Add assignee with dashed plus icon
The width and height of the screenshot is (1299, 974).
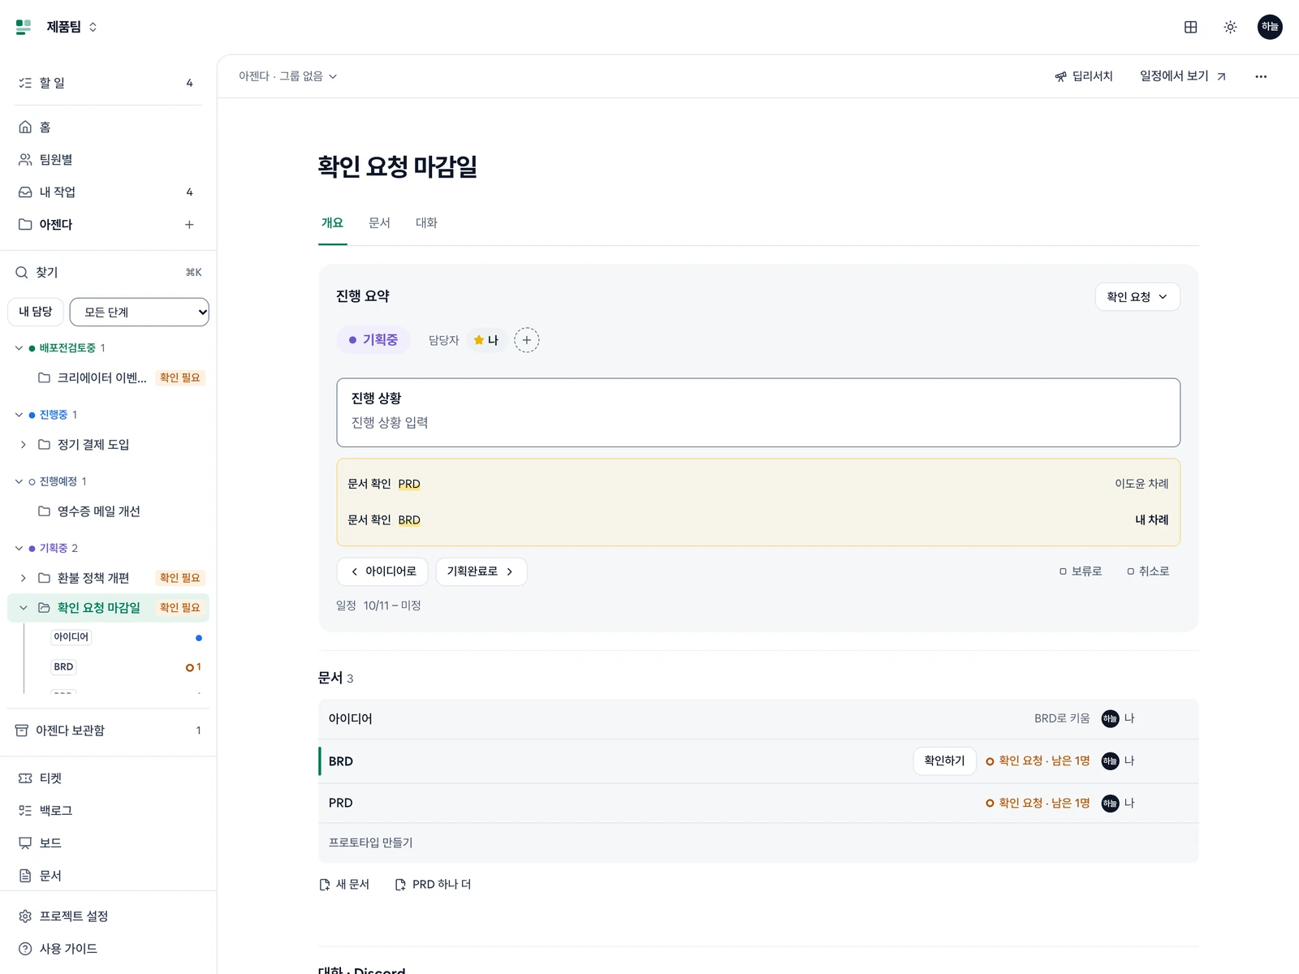[x=526, y=340]
